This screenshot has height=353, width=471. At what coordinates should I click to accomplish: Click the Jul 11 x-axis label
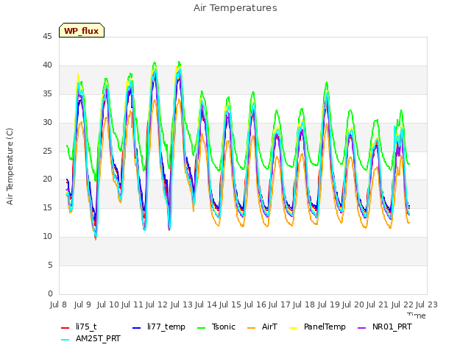(x=132, y=305)
